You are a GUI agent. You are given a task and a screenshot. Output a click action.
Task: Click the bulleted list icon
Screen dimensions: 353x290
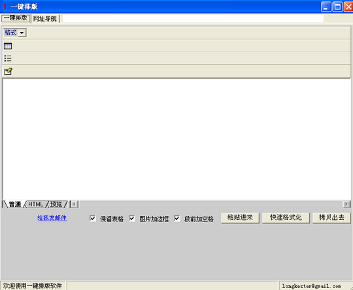(8, 58)
